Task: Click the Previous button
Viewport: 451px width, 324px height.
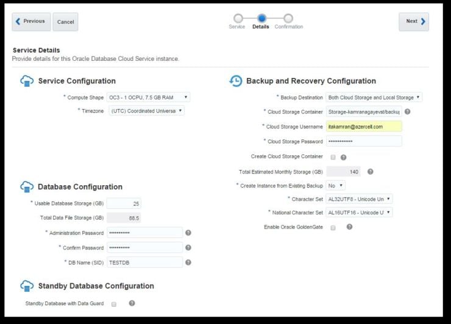Action: click(31, 21)
